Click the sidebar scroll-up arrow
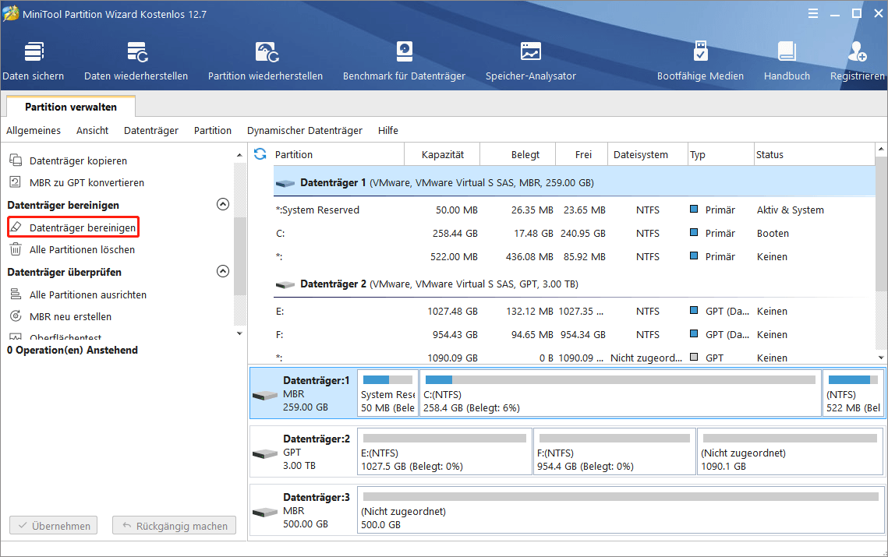Image resolution: width=888 pixels, height=557 pixels. point(239,155)
